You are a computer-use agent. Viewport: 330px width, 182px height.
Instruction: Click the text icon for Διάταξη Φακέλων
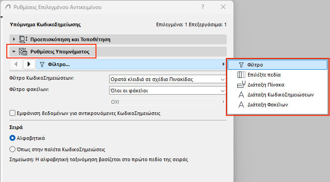tap(241, 105)
